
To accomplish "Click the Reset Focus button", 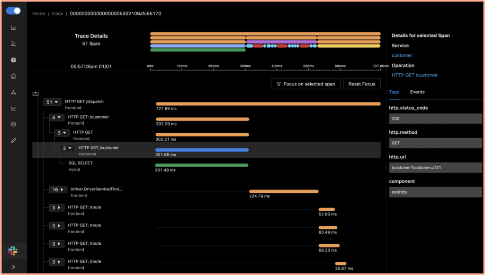I will click(x=362, y=84).
